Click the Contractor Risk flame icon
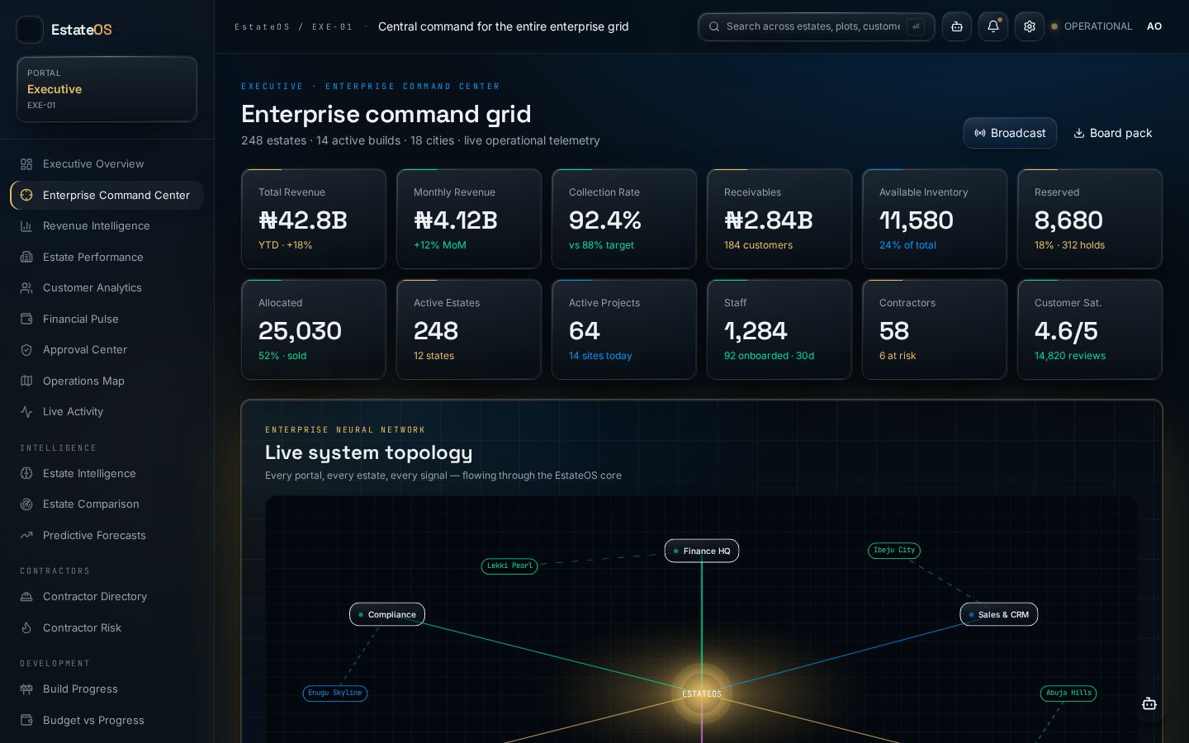Image resolution: width=1189 pixels, height=743 pixels. click(26, 628)
